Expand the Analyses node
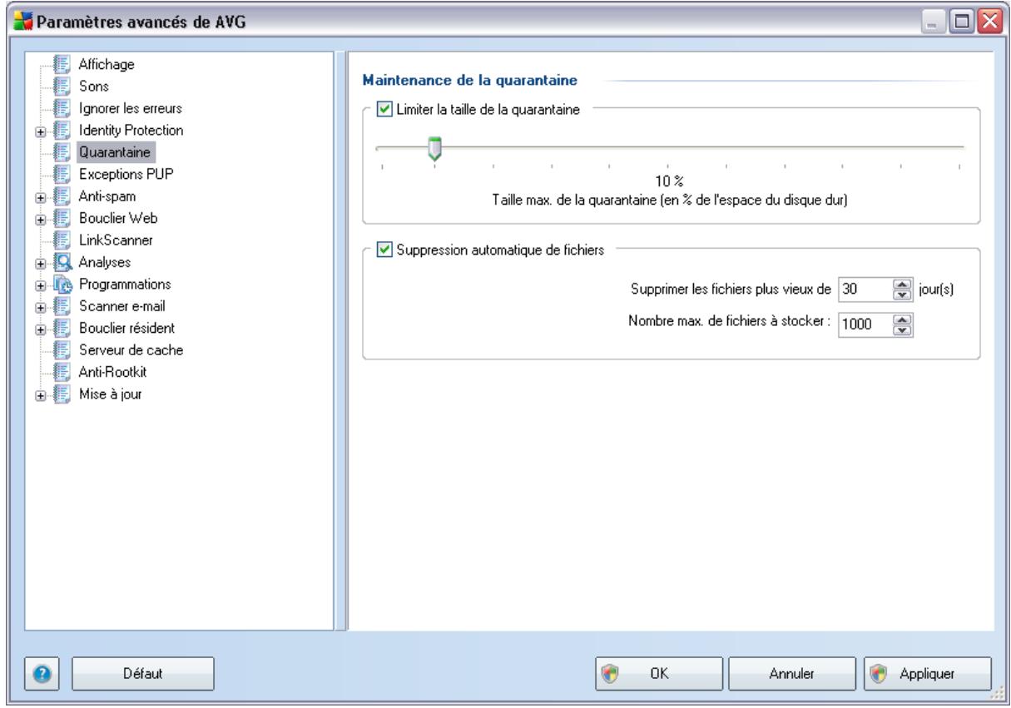Viewport: 1011px width, 708px height. (x=41, y=263)
